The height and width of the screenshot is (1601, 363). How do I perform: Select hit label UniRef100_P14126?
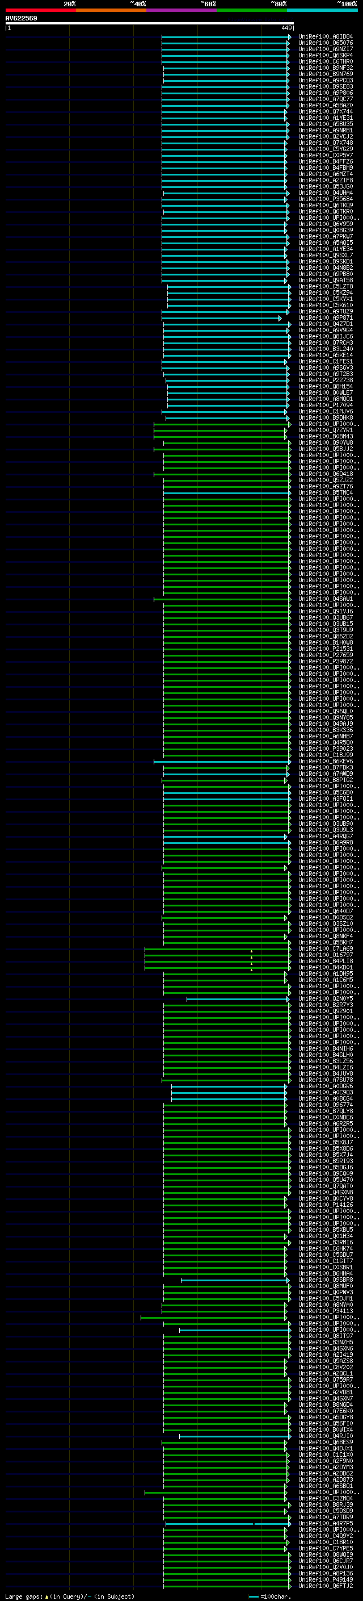pos(326,1205)
